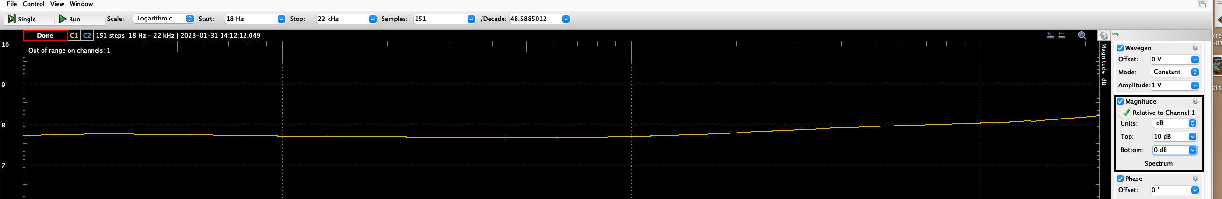Toggle the Wavegen checkbox
1222x199 pixels.
[1120, 48]
